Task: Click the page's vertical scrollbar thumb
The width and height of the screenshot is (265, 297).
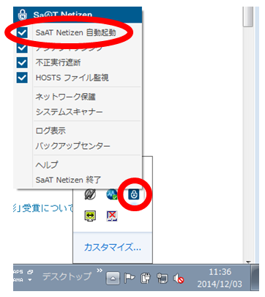Action: click(x=248, y=17)
